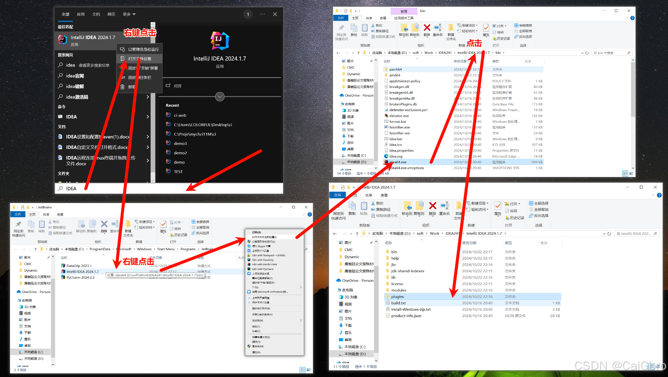The width and height of the screenshot is (668, 377).
Task: Choose 属性(R) in context menu
Action: tap(274, 352)
